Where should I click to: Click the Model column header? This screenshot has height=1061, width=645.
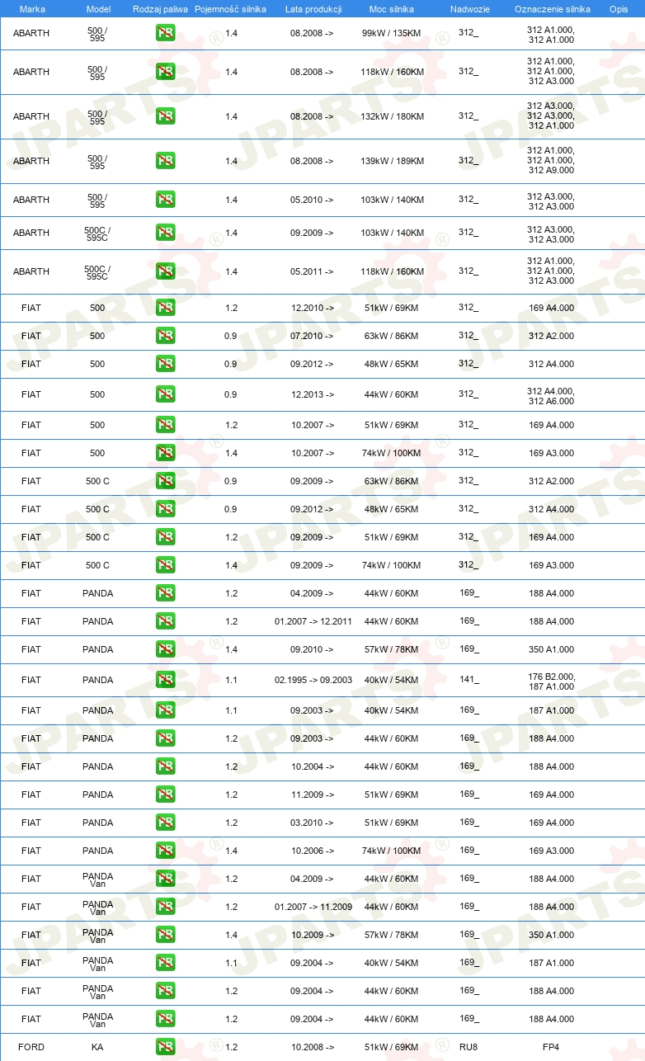pos(97,9)
